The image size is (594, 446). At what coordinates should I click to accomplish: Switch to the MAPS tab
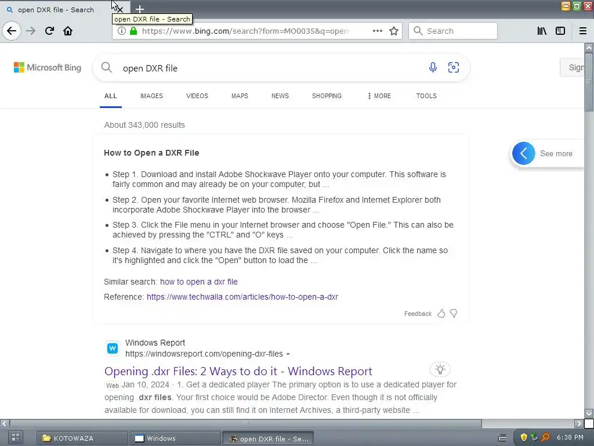click(240, 96)
